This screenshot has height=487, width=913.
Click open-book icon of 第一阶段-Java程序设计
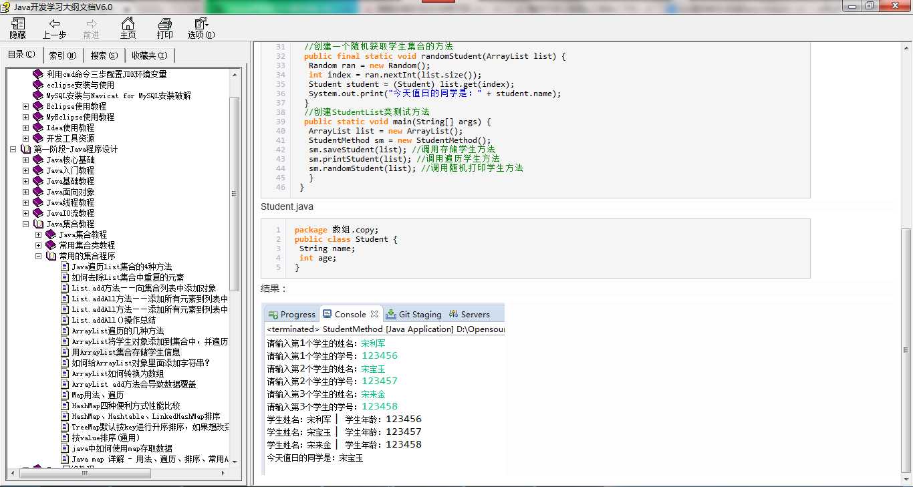coord(25,149)
